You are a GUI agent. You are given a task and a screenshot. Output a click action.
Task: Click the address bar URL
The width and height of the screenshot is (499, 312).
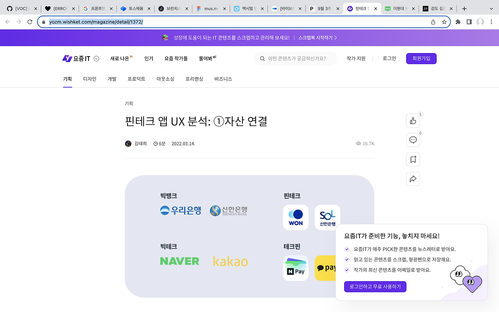point(96,22)
